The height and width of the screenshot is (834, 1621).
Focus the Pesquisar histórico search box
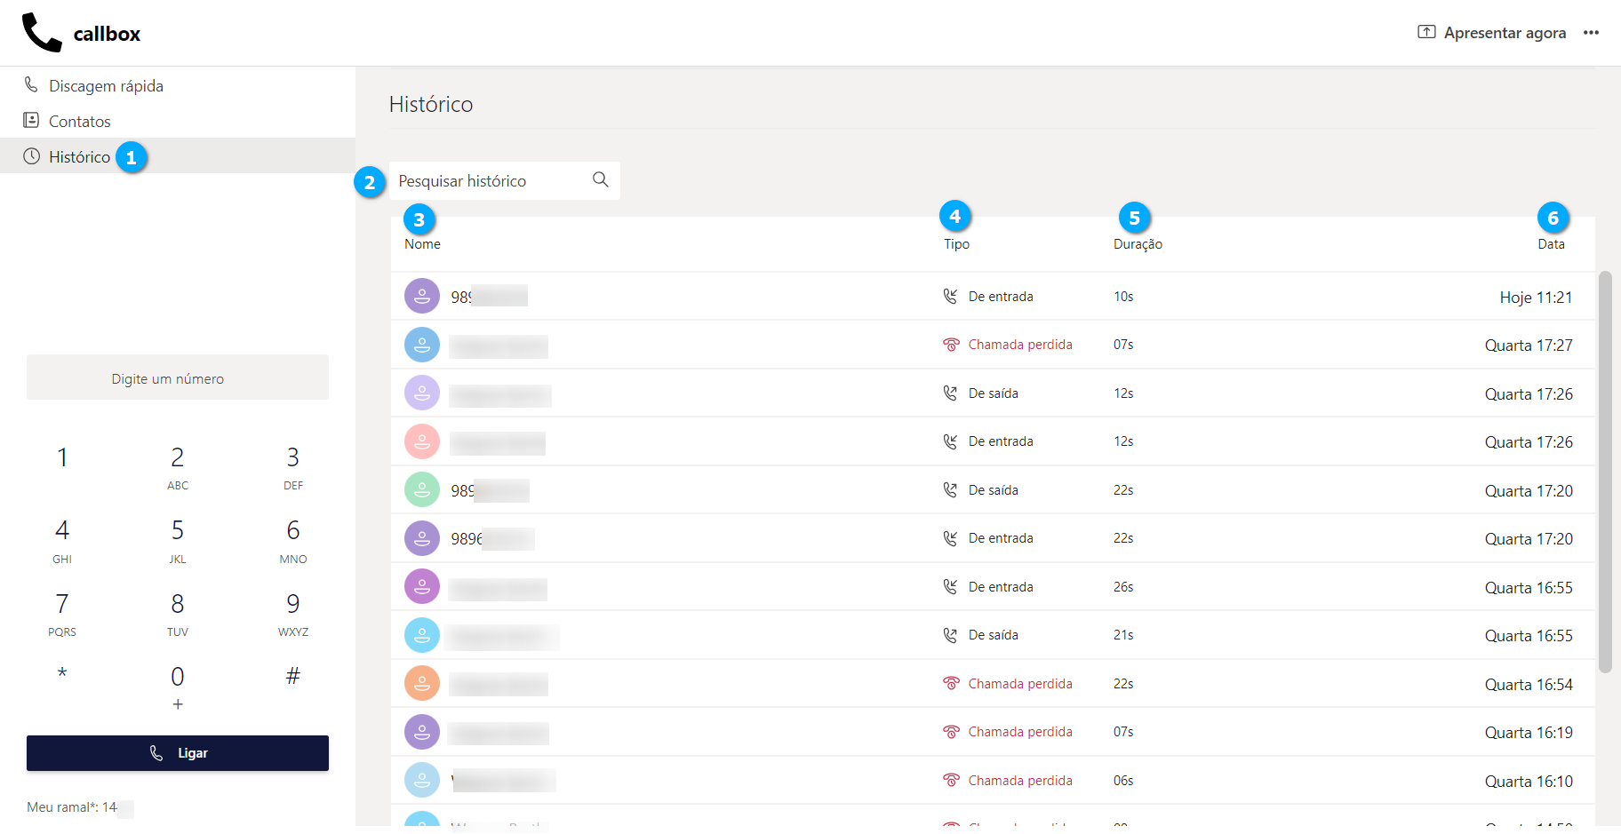(x=489, y=181)
